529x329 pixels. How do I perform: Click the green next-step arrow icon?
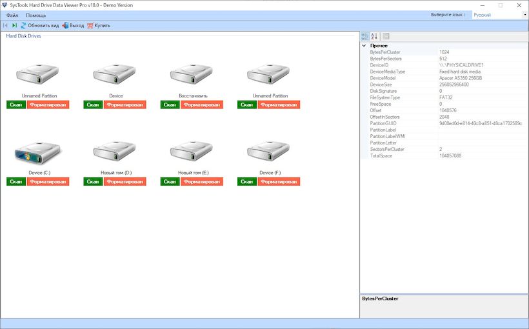[x=14, y=25]
